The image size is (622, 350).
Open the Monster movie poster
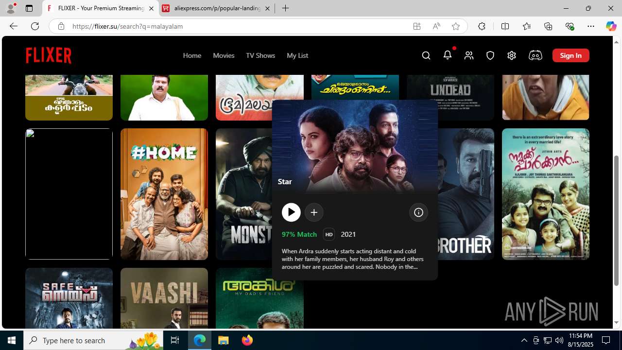tap(244, 194)
